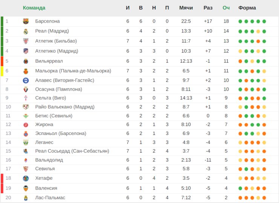The height and width of the screenshot is (203, 279).
Task: Click the Атлетико (Мадрид) crest icon
Action: (26, 51)
